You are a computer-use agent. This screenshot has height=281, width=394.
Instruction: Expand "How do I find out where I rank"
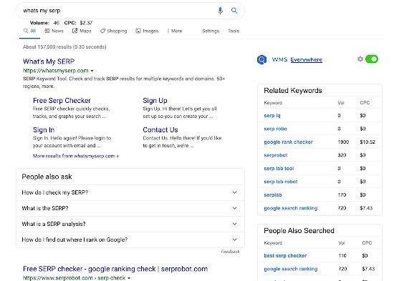point(130,240)
